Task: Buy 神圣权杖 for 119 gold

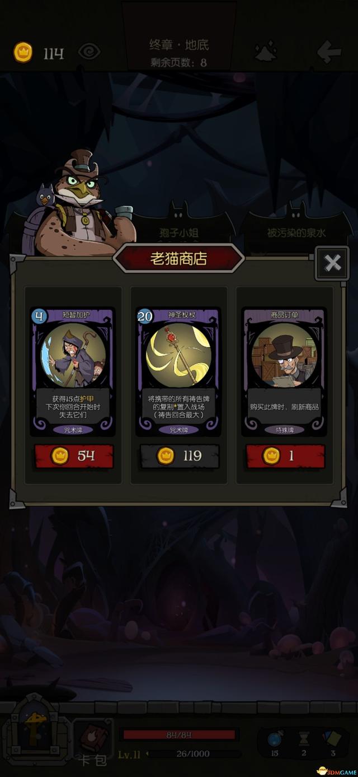Action: click(x=179, y=455)
